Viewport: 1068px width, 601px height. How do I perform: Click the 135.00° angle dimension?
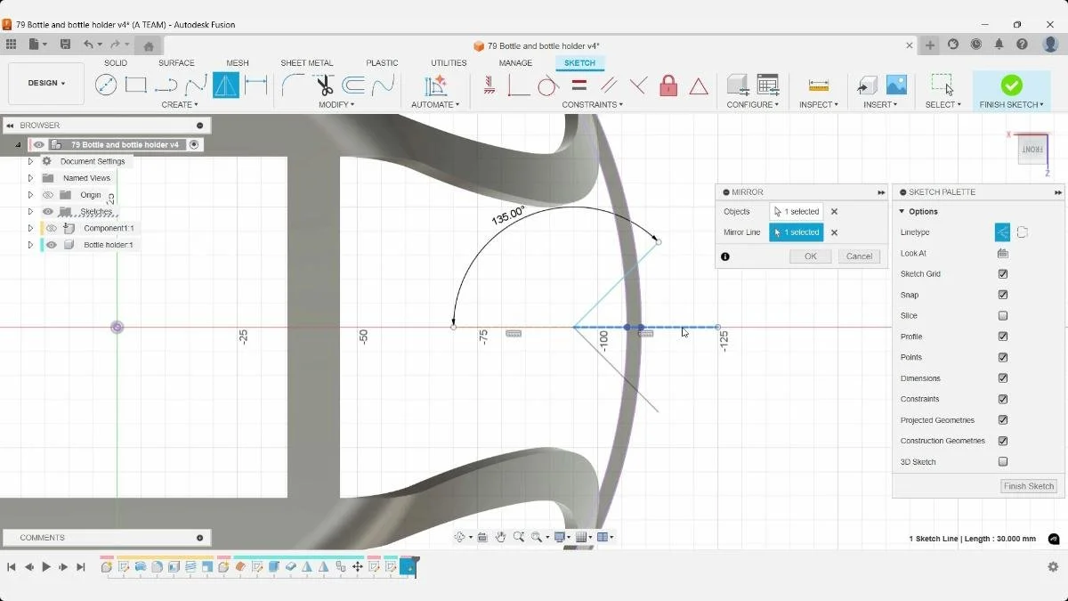click(508, 215)
